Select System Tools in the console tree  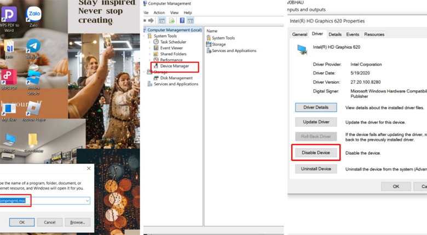tap(165, 36)
